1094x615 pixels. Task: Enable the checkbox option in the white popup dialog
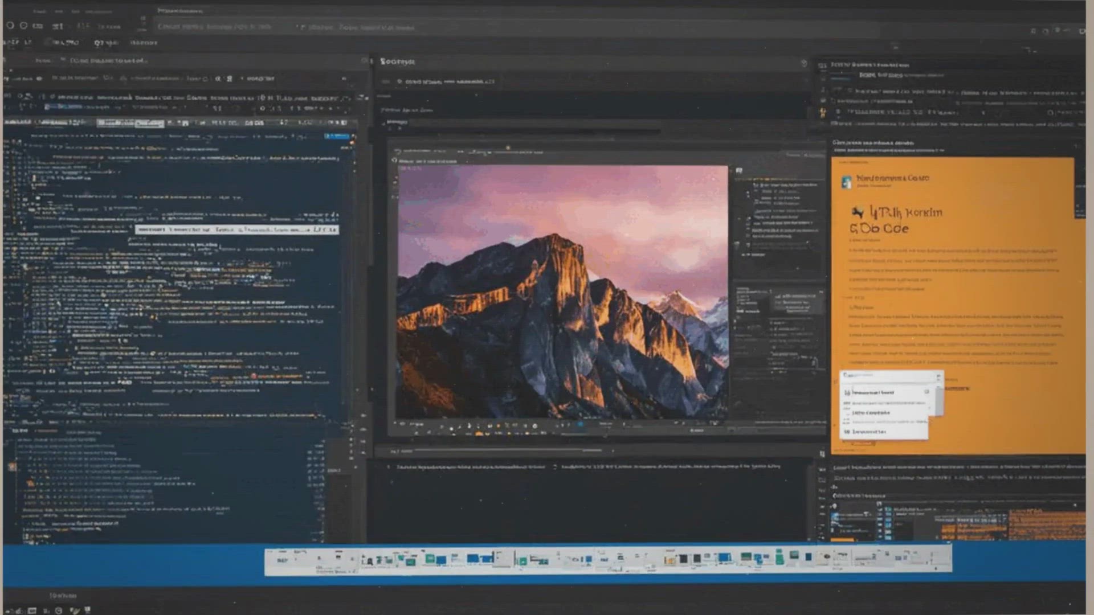tap(927, 392)
